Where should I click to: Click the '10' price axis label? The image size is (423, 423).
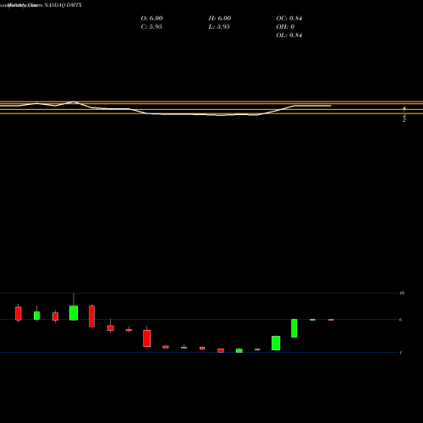click(402, 293)
